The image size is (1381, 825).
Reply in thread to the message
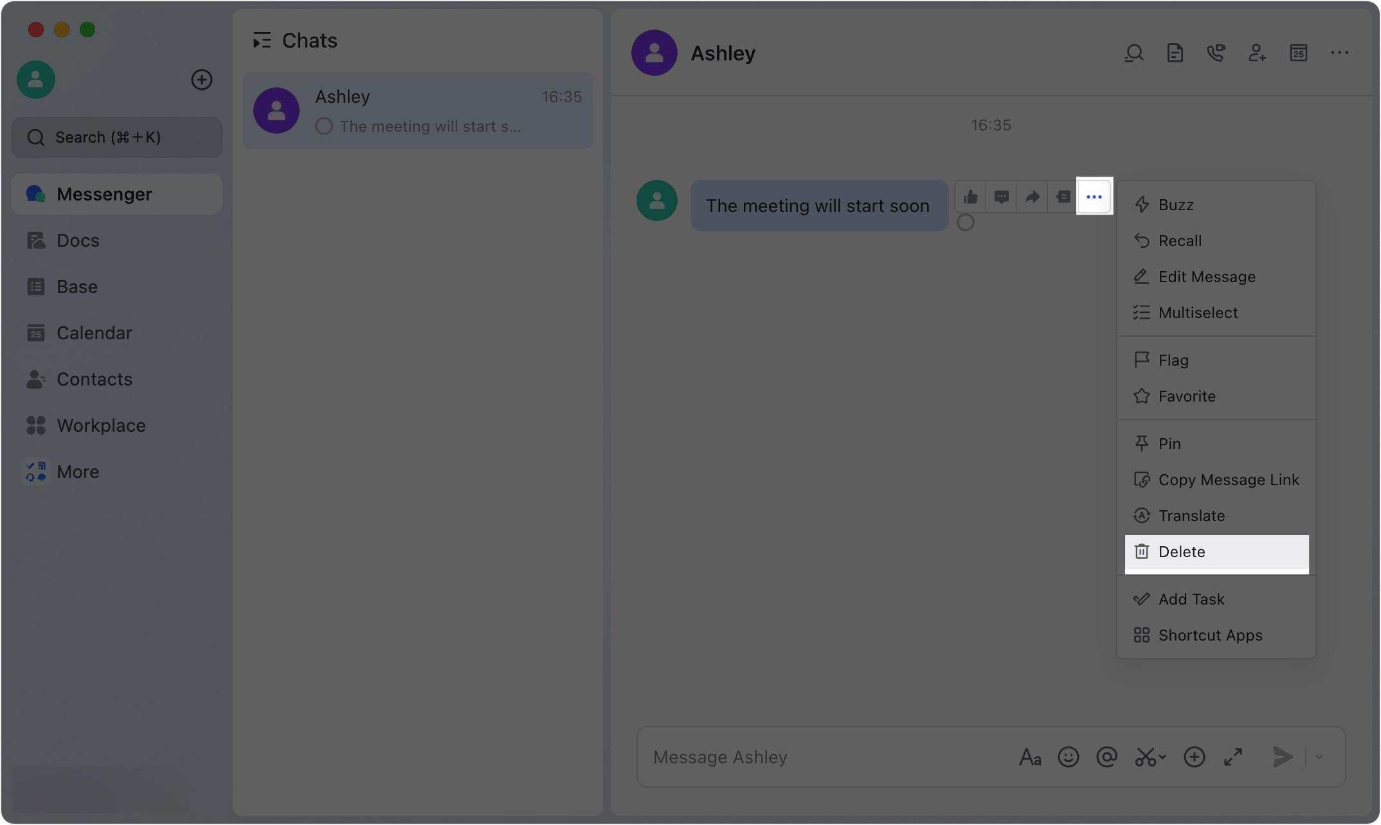(1001, 197)
